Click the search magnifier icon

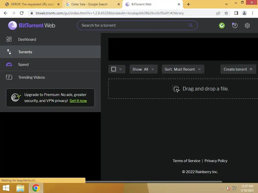click(x=190, y=25)
